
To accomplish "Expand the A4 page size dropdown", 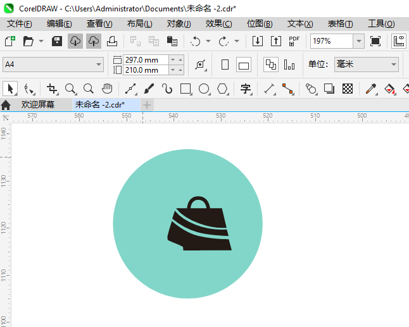I will click(x=99, y=65).
